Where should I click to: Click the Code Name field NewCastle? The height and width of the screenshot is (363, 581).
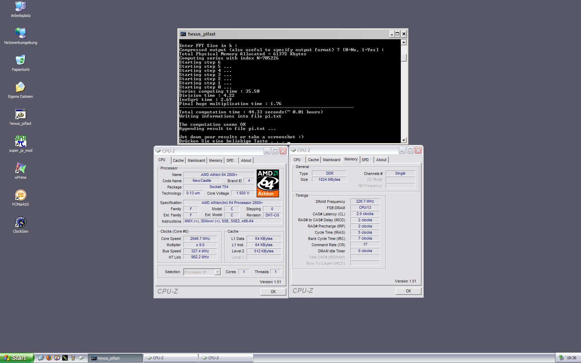(x=202, y=180)
